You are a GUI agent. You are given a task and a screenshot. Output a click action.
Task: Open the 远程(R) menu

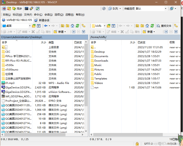69,15
